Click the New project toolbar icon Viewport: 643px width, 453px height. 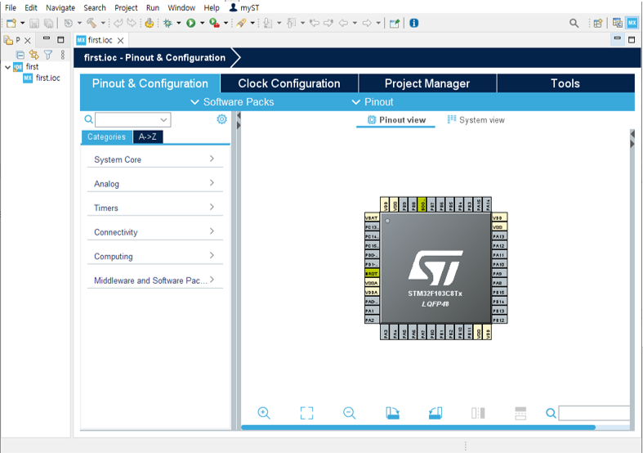point(11,23)
